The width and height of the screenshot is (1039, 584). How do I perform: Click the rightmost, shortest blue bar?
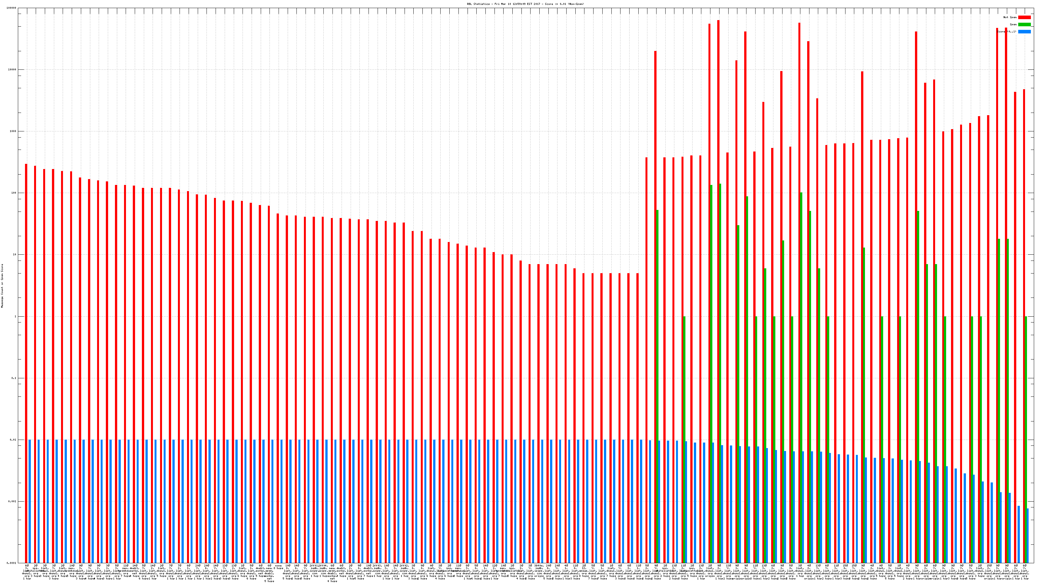pyautogui.click(x=1027, y=536)
